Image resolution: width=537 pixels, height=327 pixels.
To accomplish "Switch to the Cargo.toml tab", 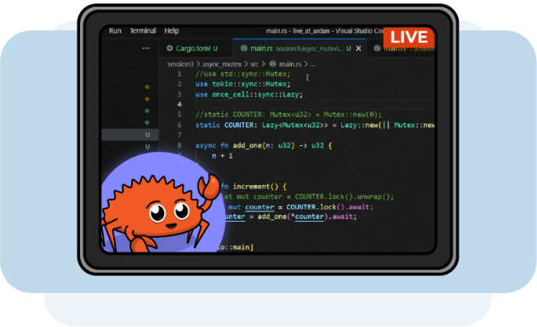I will (x=196, y=48).
